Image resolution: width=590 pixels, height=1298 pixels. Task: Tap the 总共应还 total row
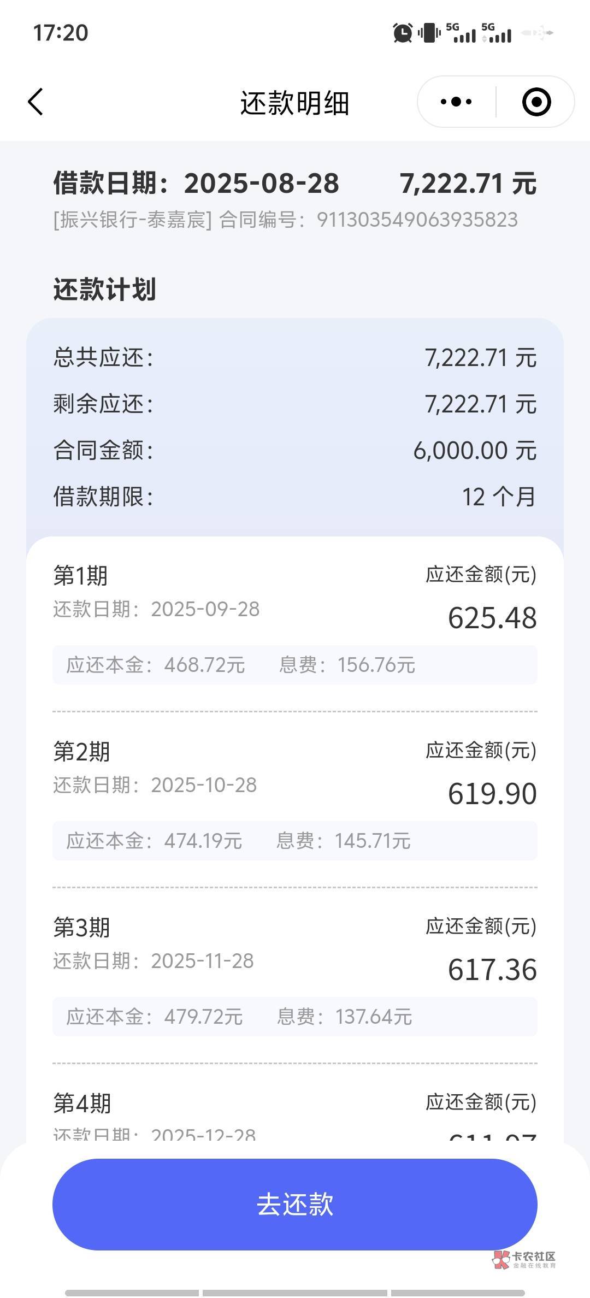pyautogui.click(x=294, y=358)
